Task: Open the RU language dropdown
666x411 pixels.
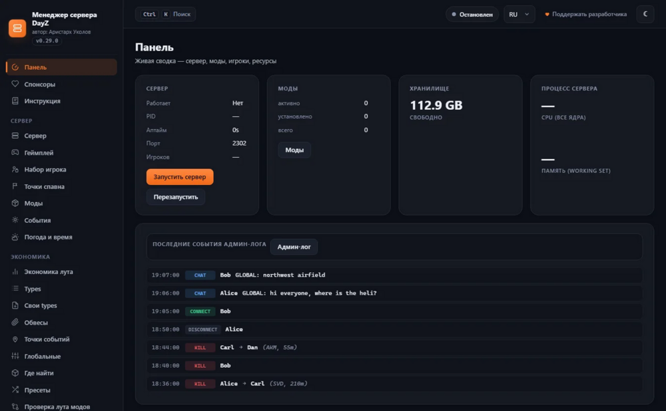Action: (x=519, y=15)
